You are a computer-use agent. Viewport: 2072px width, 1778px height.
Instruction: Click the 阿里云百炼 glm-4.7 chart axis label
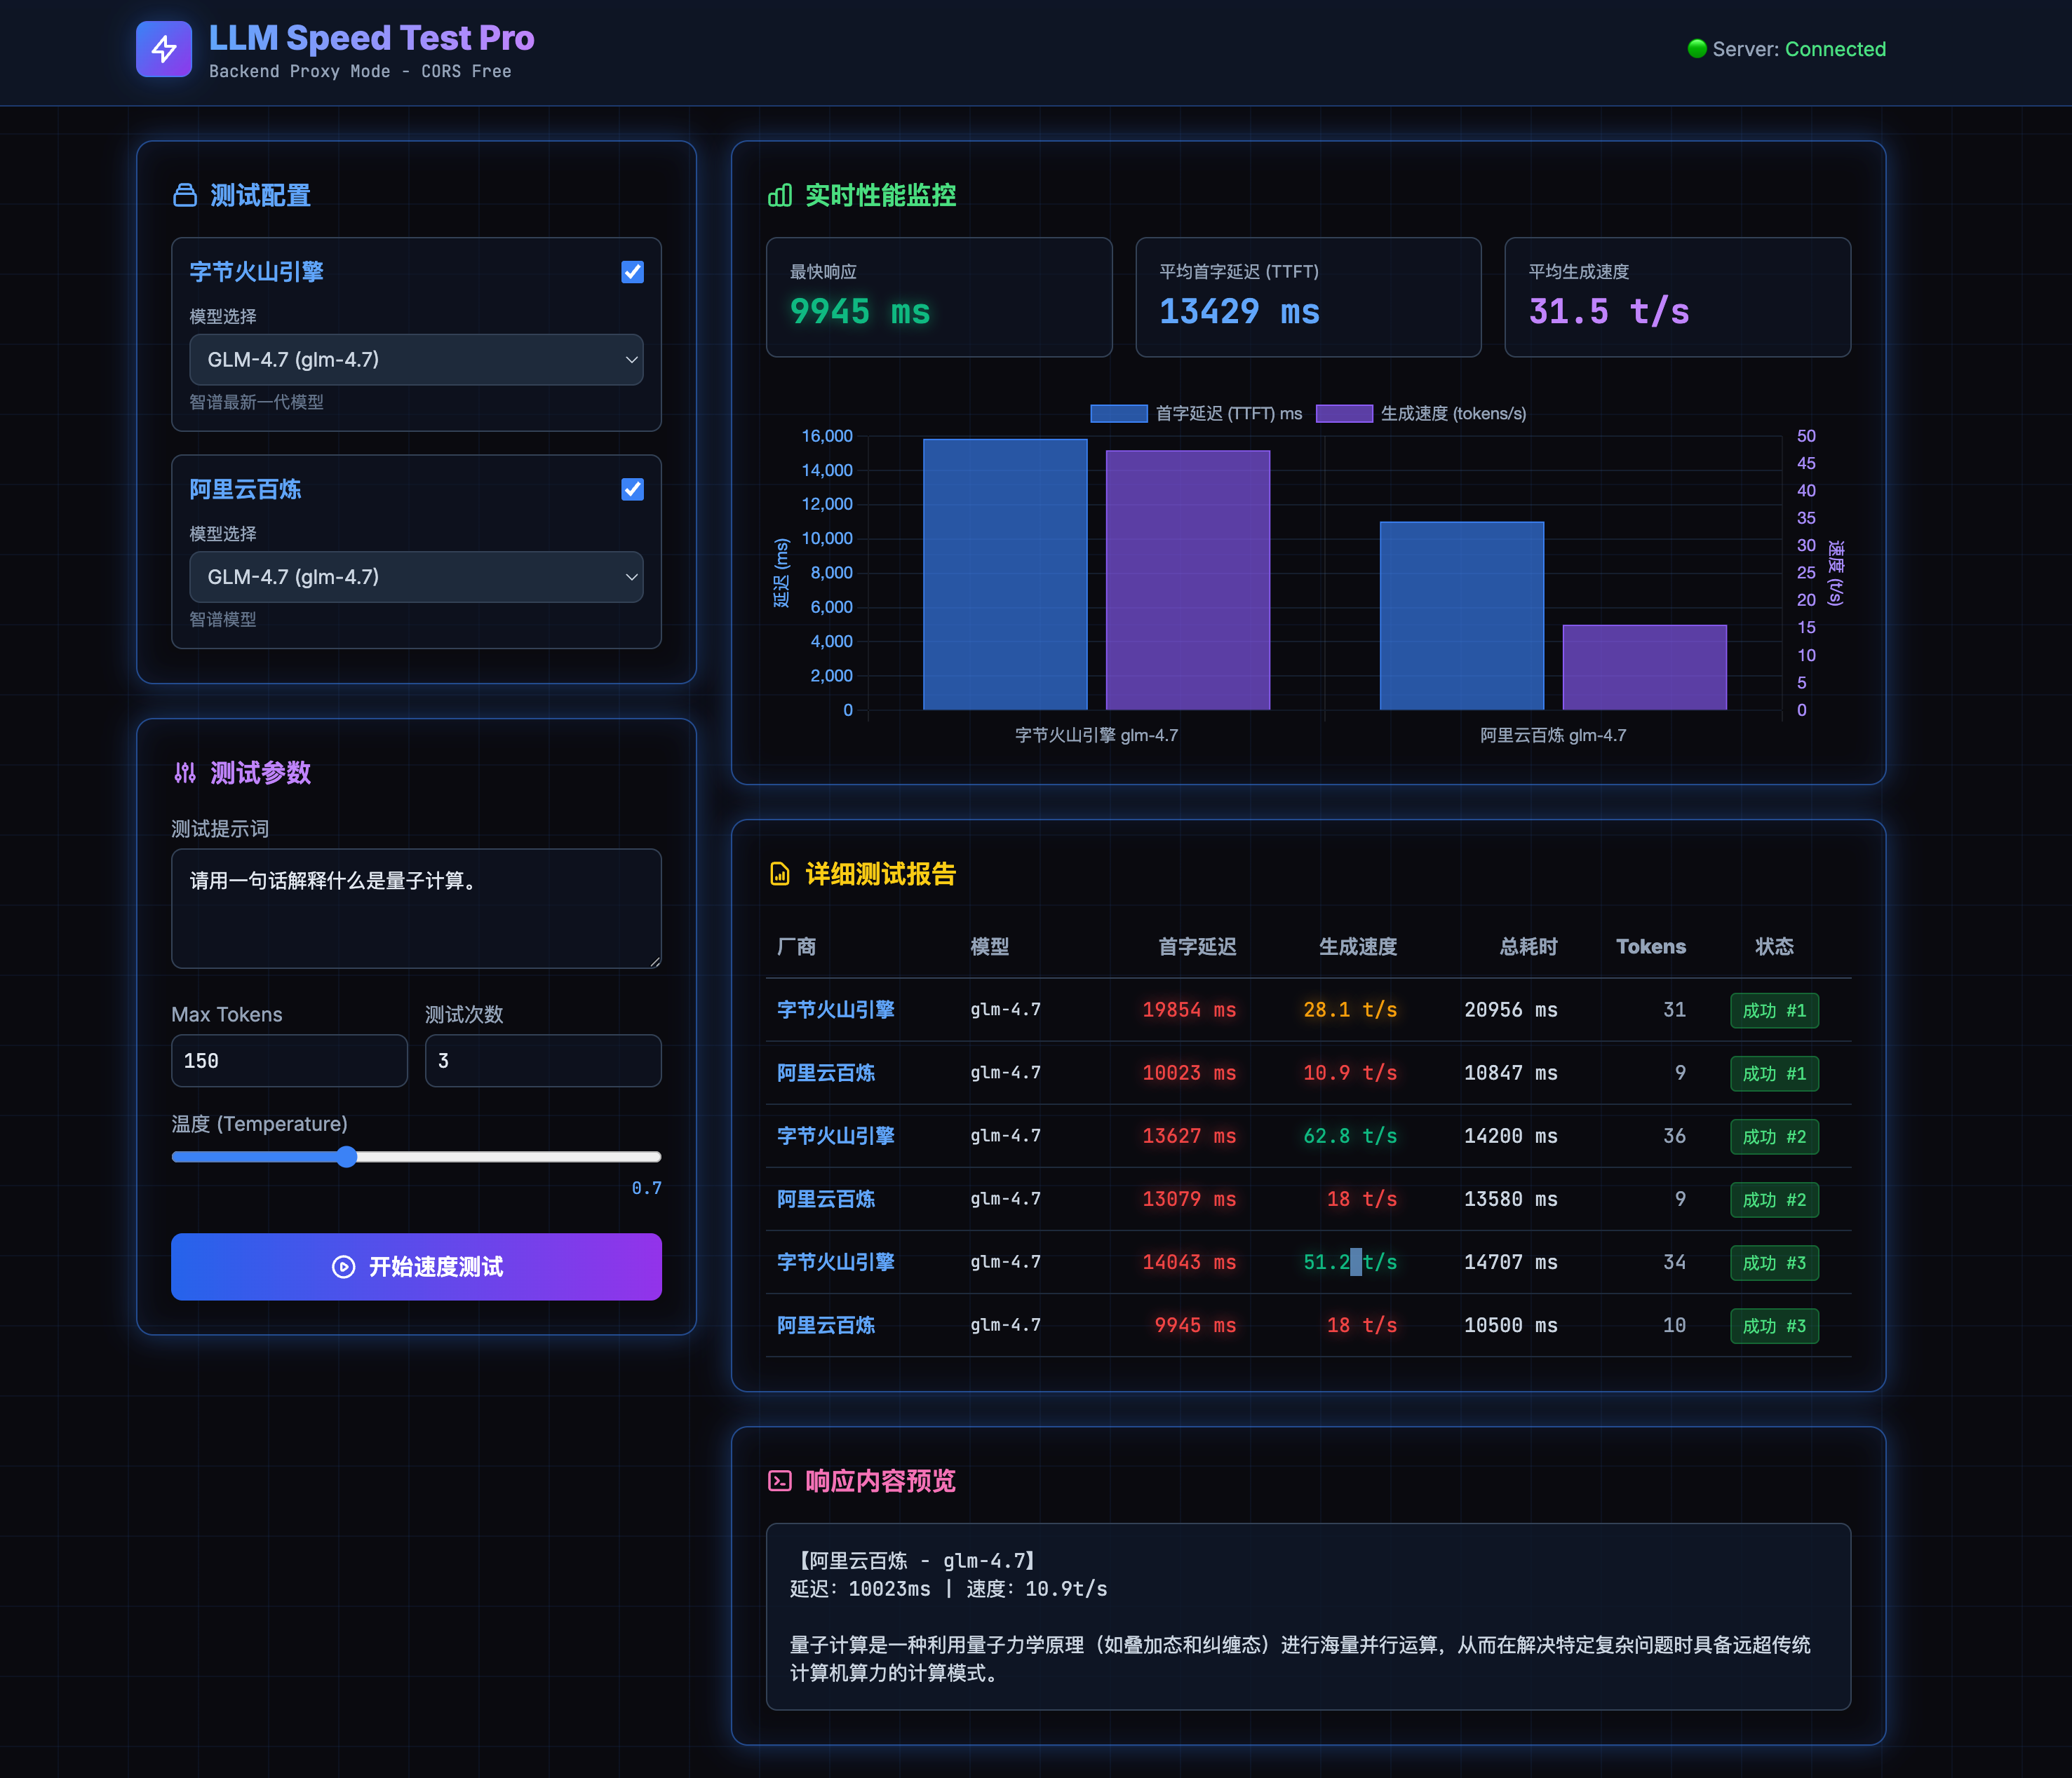(x=1553, y=735)
